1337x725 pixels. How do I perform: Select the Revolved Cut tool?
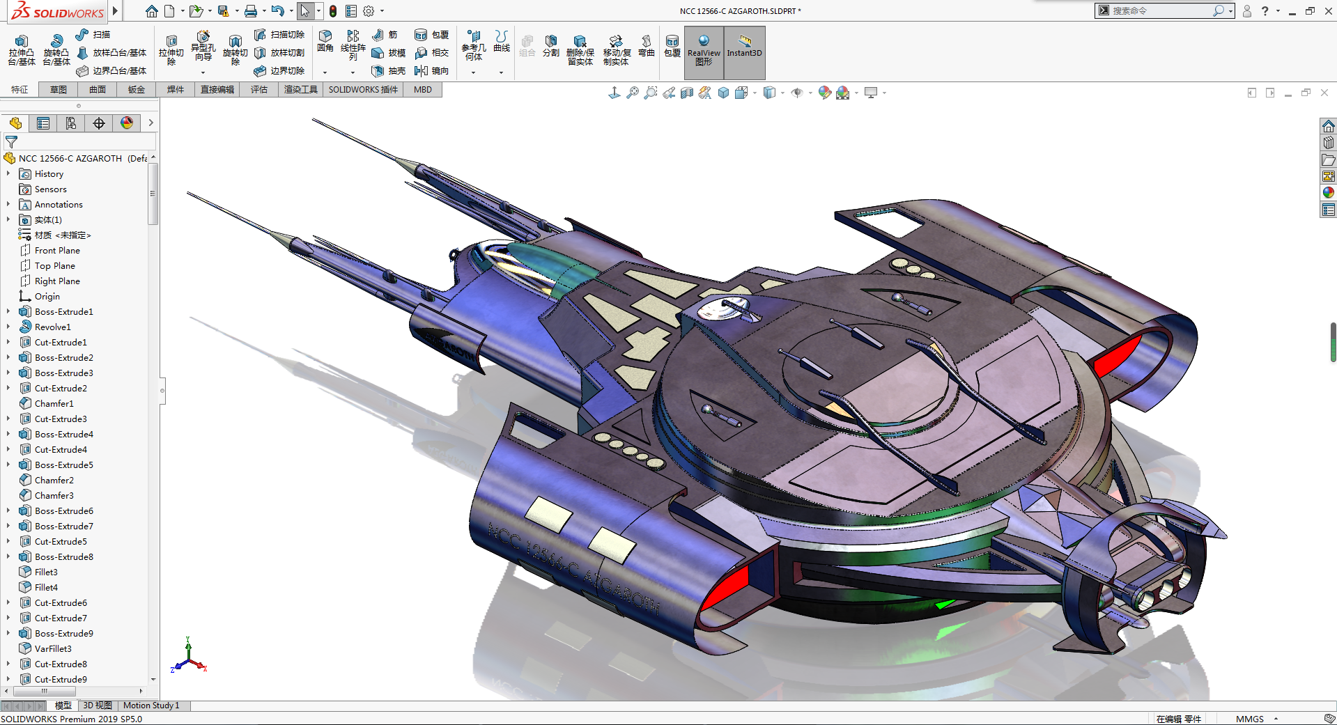pyautogui.click(x=235, y=42)
